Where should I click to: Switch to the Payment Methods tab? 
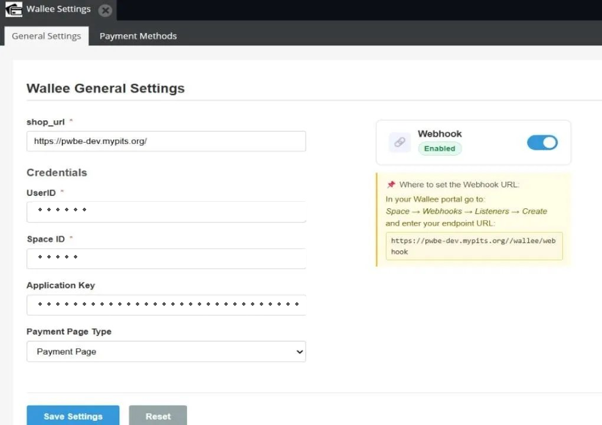click(138, 36)
